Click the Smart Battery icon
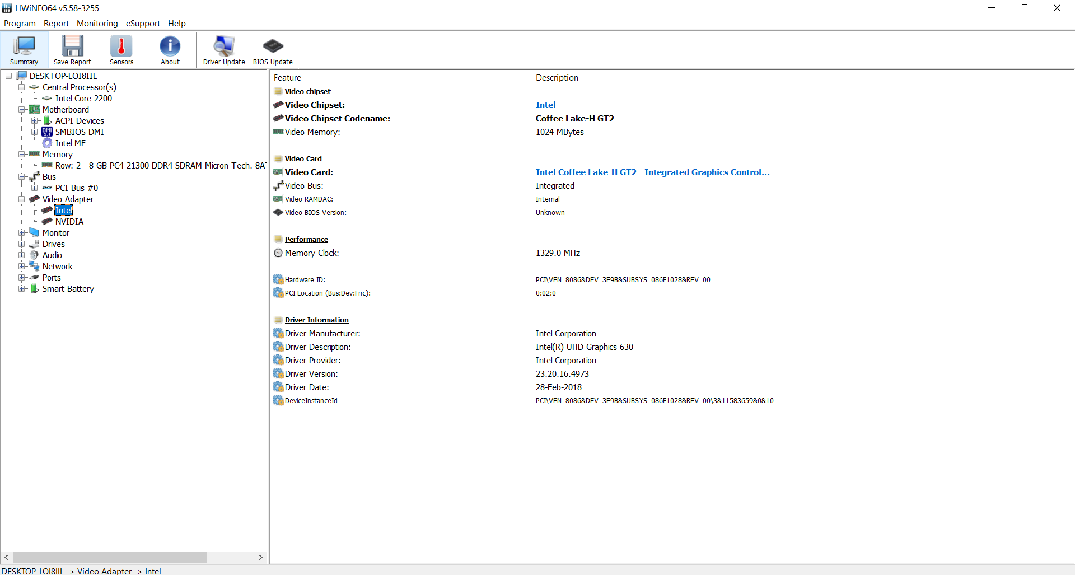 [34, 288]
